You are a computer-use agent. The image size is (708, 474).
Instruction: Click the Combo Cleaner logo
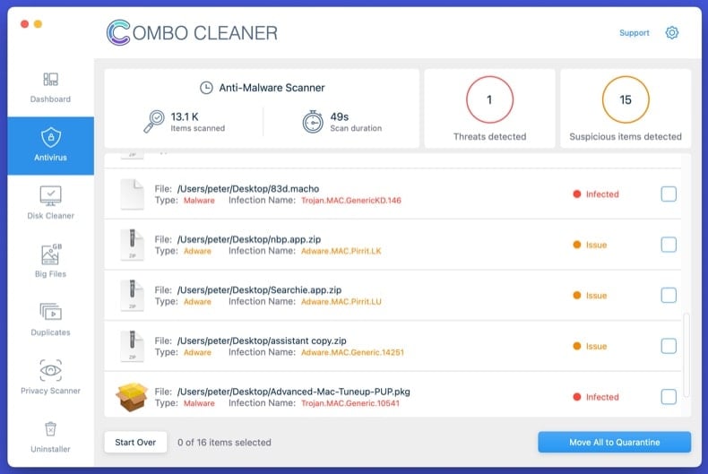click(193, 32)
